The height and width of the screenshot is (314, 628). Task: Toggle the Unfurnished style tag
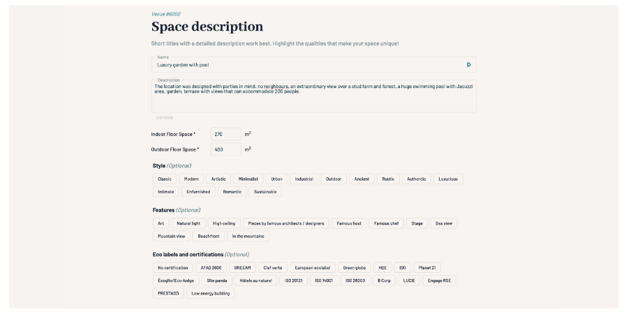click(x=199, y=192)
